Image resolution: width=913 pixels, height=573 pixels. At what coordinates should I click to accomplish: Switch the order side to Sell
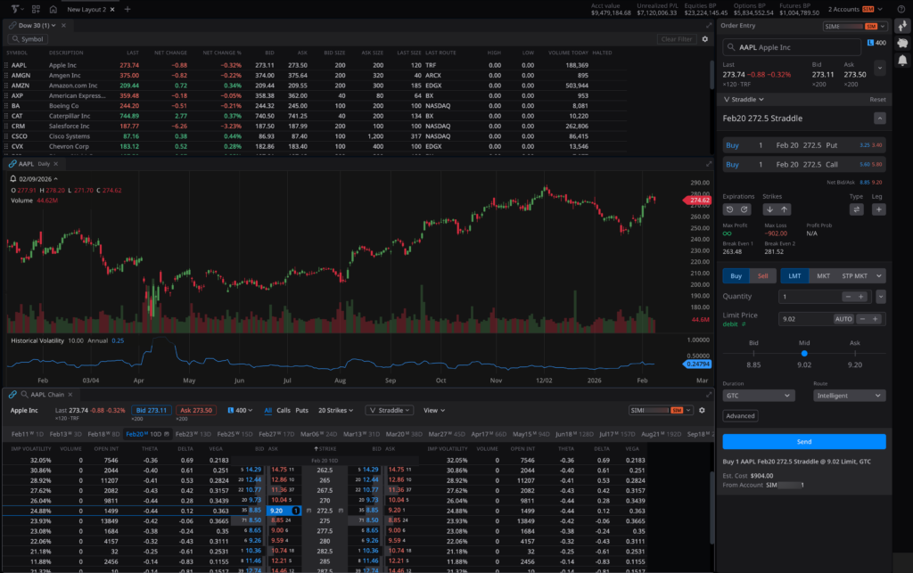(765, 275)
